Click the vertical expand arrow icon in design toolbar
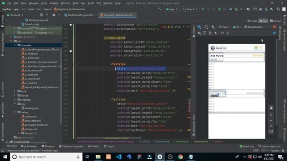 228,33
